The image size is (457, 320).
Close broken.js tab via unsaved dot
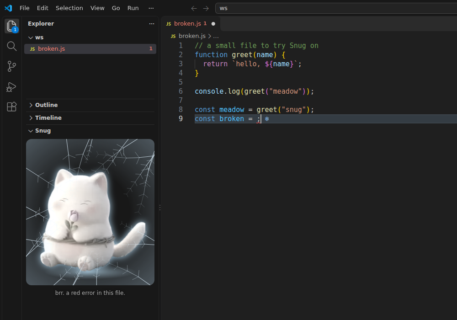[213, 24]
